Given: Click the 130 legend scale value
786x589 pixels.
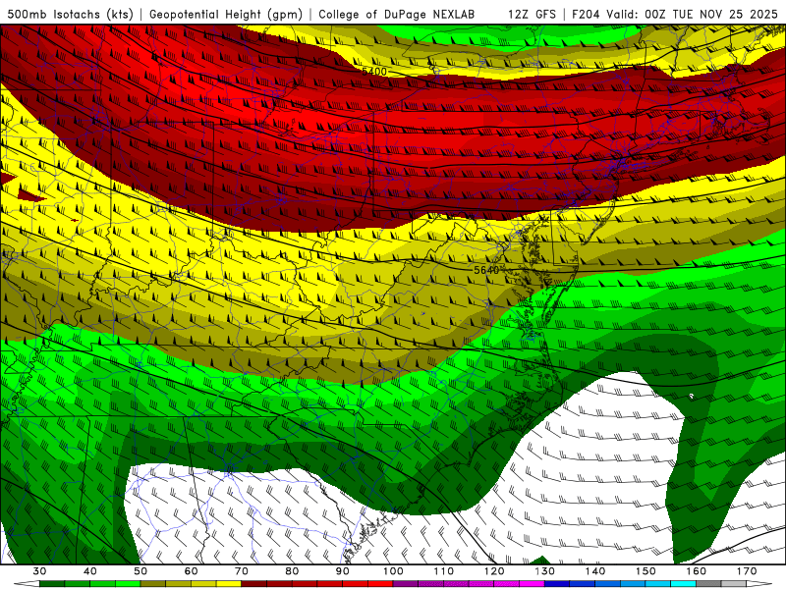Looking at the screenshot, I should [545, 571].
